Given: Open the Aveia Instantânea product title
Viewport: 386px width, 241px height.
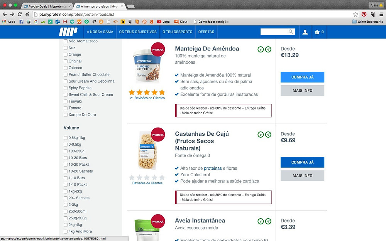Looking at the screenshot, I should (x=200, y=221).
